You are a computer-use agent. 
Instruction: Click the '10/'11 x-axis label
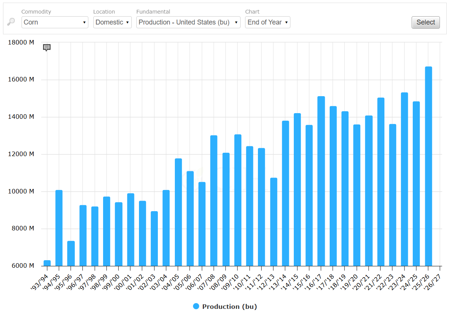(242, 282)
